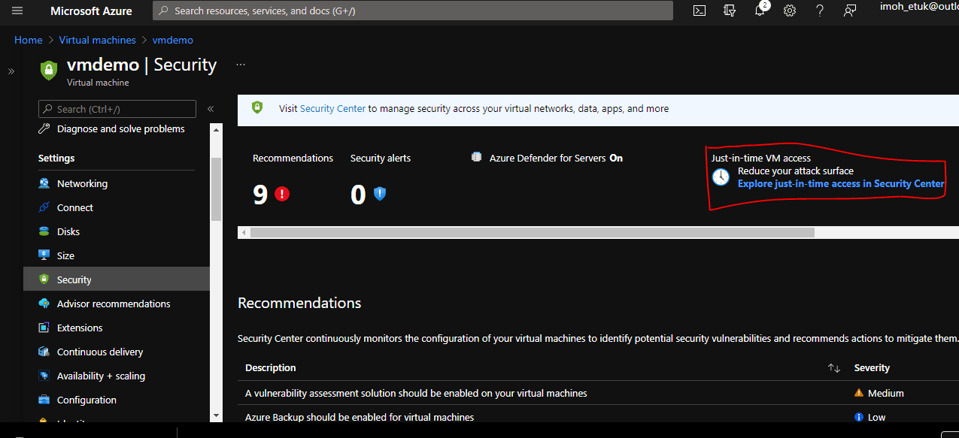Click the horizontal scrollbar left arrow
The image size is (959, 438).
click(x=243, y=233)
